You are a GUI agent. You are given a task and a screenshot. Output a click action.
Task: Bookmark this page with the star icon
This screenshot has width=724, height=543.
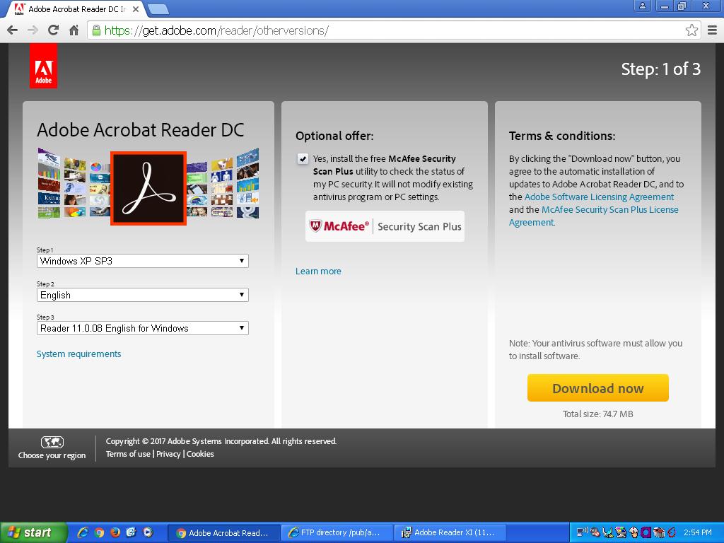(691, 30)
